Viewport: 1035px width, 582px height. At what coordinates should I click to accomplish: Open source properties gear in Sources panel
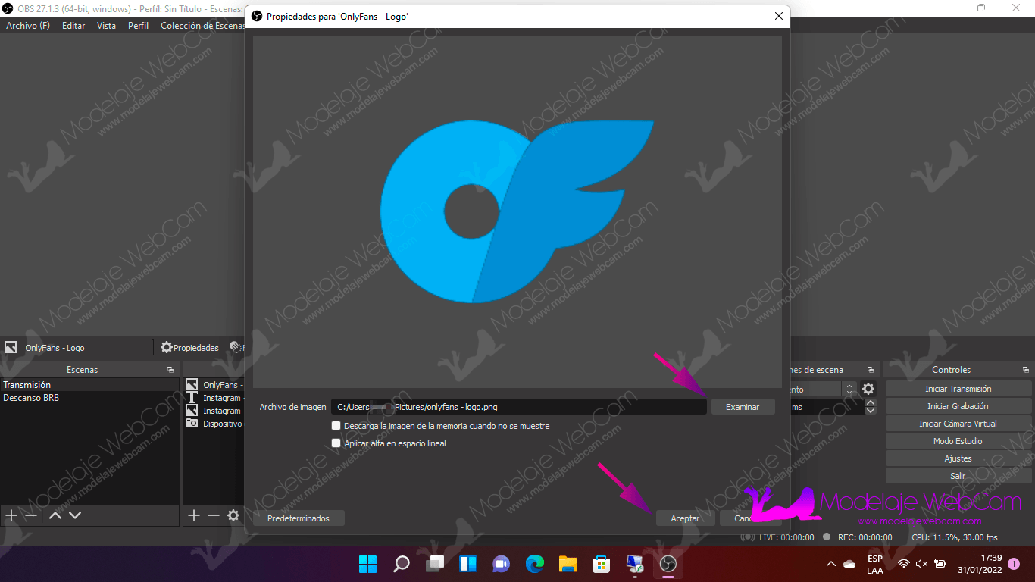[x=233, y=515]
